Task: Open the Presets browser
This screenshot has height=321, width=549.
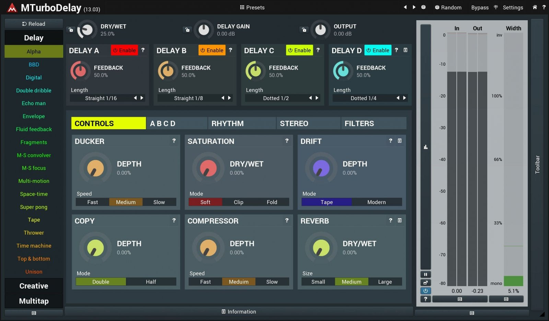Action: [252, 7]
